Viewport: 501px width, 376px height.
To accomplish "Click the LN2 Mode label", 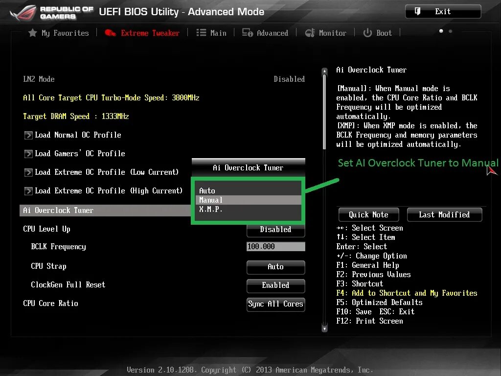I will pyautogui.click(x=39, y=79).
